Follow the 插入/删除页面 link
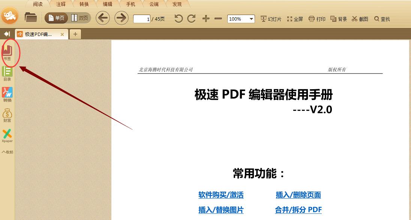The height and width of the screenshot is (220, 411). click(x=298, y=195)
